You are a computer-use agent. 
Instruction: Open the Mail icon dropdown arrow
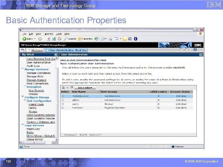coord(106,39)
